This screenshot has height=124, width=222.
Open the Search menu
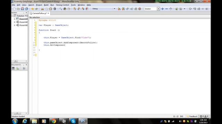(31, 5)
